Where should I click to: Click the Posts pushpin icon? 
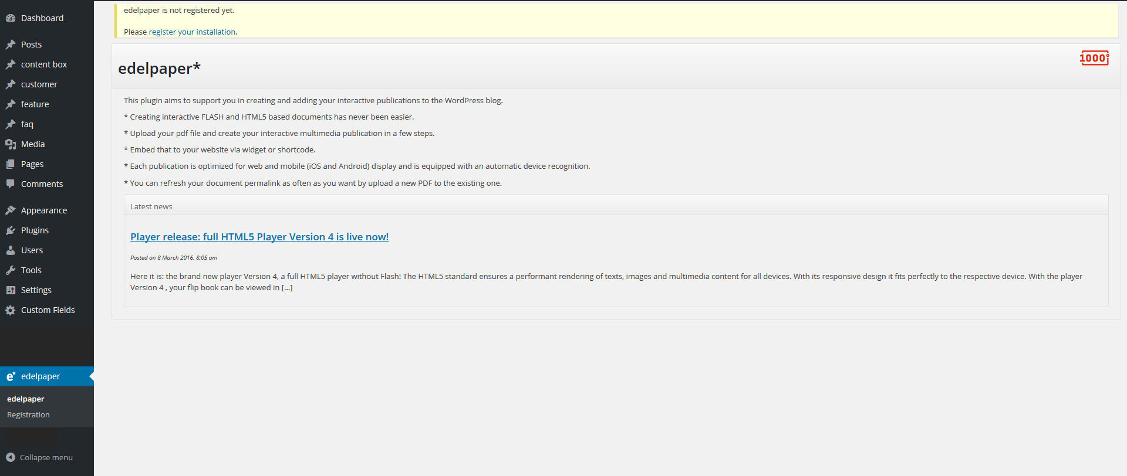[x=11, y=45]
